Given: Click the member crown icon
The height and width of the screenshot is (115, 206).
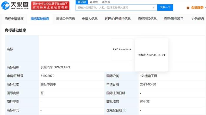Looking at the screenshot, I should click(x=188, y=8).
